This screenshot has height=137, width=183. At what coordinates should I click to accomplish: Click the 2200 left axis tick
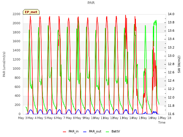tap(17, 14)
